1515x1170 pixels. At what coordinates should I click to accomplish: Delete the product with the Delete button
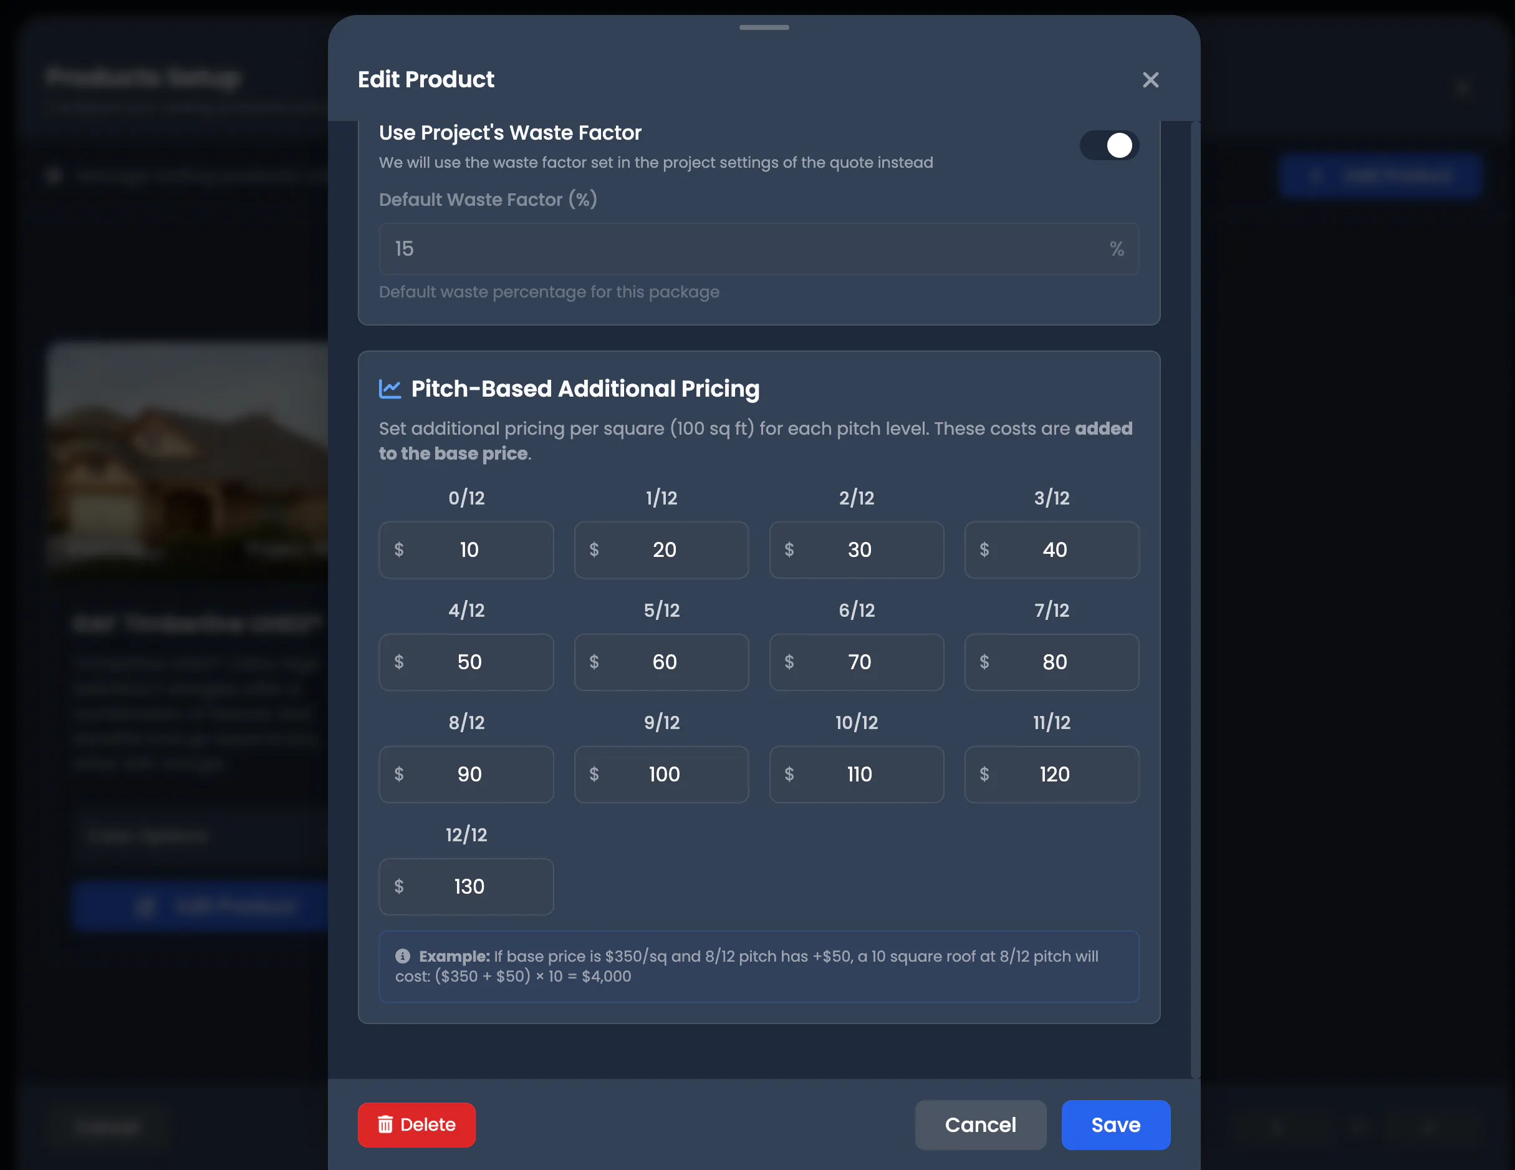pyautogui.click(x=416, y=1125)
